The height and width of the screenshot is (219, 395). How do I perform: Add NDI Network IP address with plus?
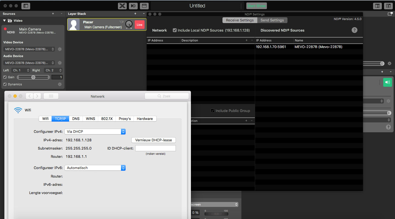point(247,40)
